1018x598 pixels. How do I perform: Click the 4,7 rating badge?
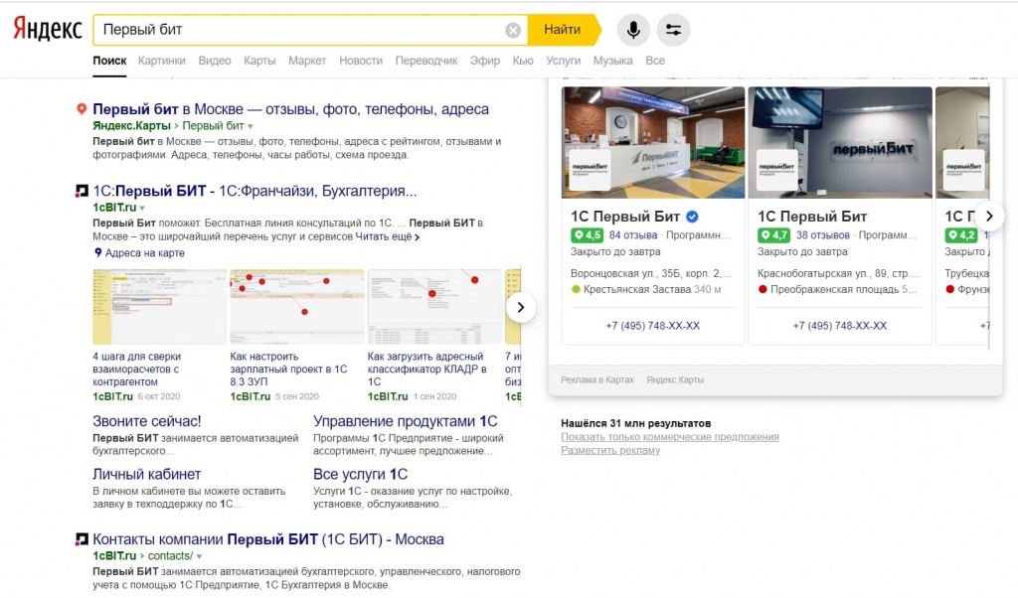coord(773,235)
